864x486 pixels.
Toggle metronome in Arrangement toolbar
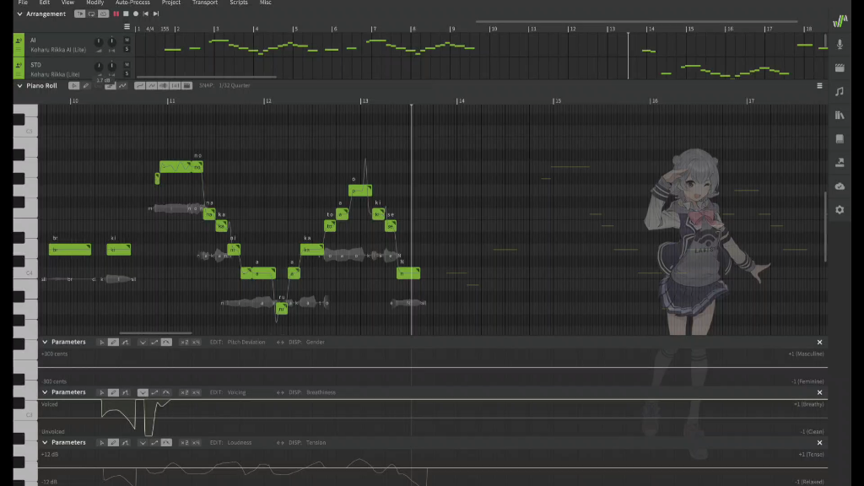point(103,13)
